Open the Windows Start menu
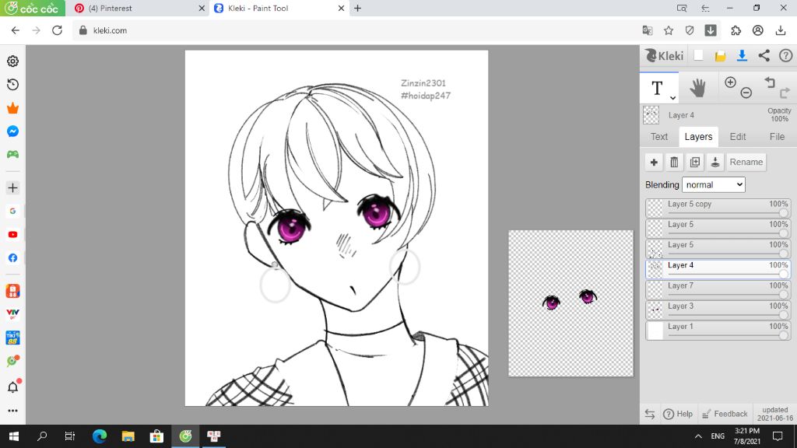The image size is (797, 448). pyautogui.click(x=14, y=436)
